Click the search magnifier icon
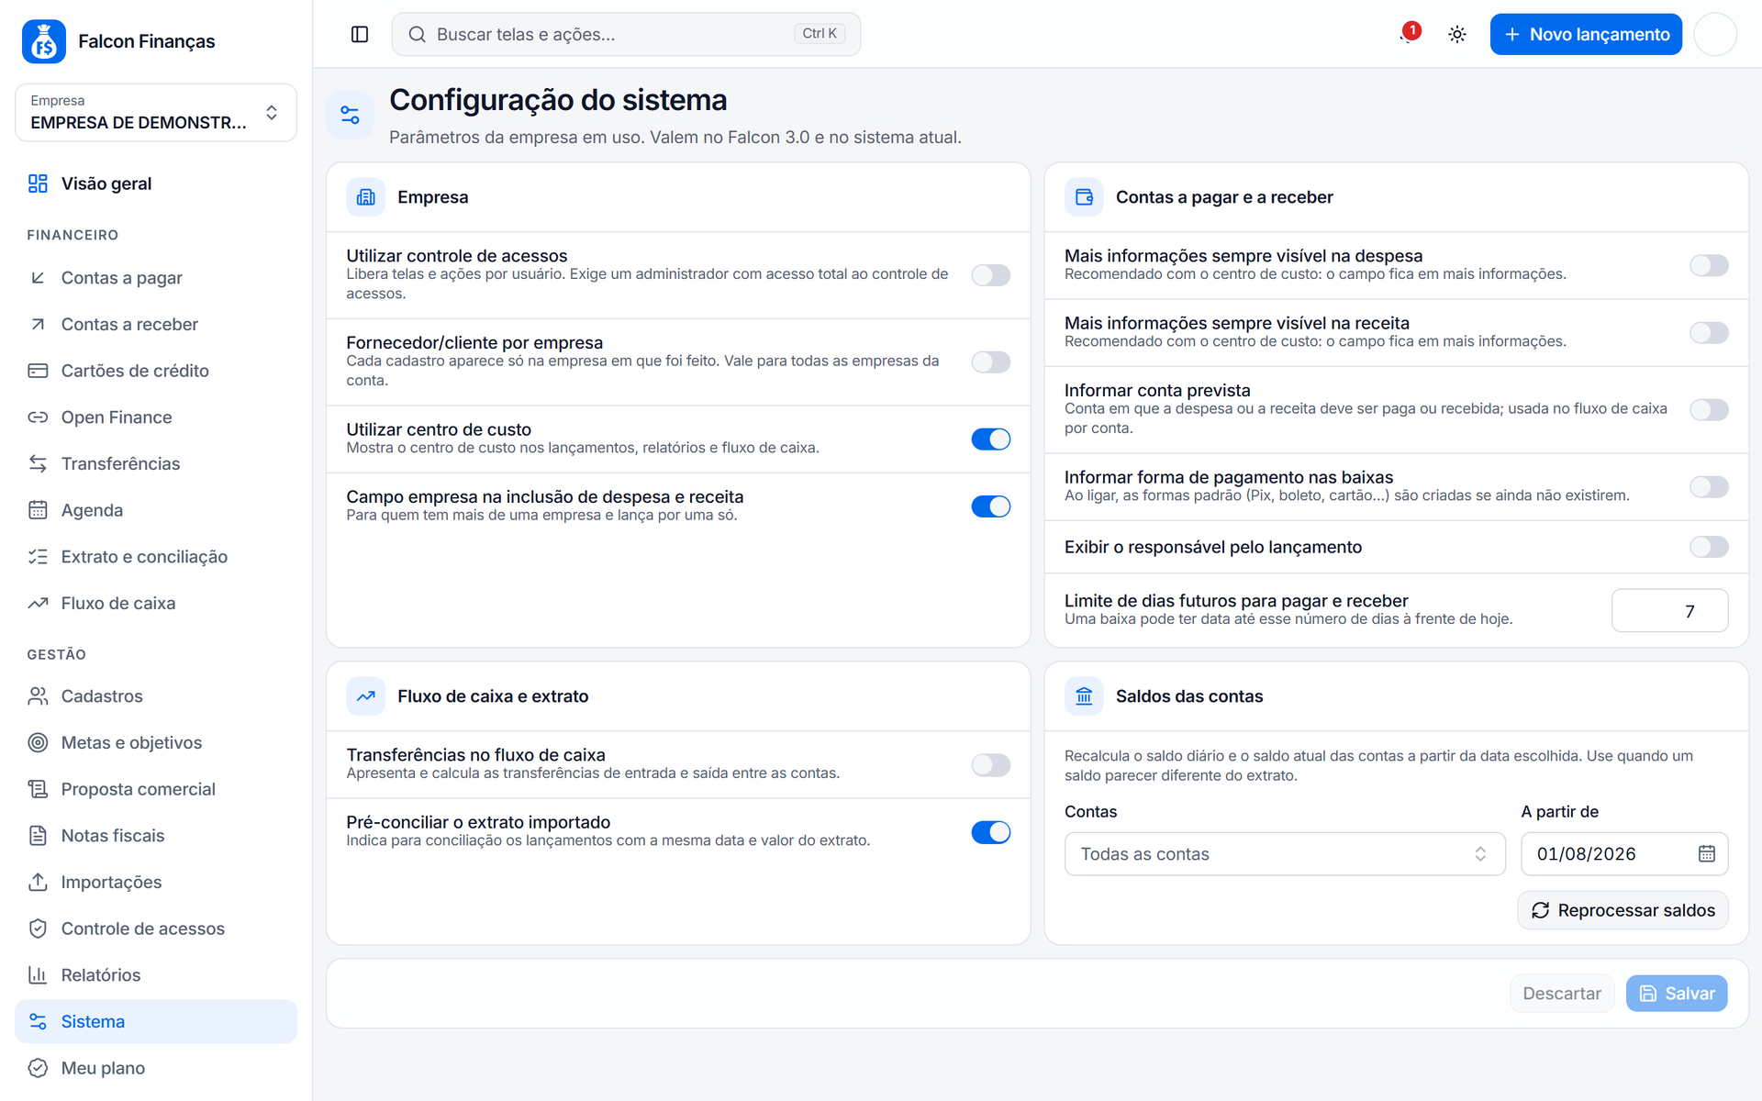This screenshot has width=1762, height=1101. (417, 34)
